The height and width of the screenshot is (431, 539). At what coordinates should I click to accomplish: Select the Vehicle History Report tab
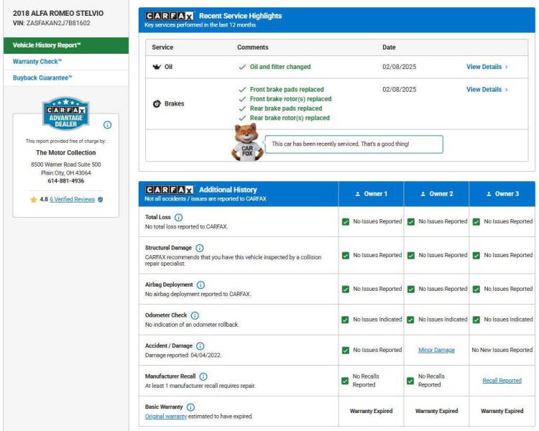tap(47, 45)
